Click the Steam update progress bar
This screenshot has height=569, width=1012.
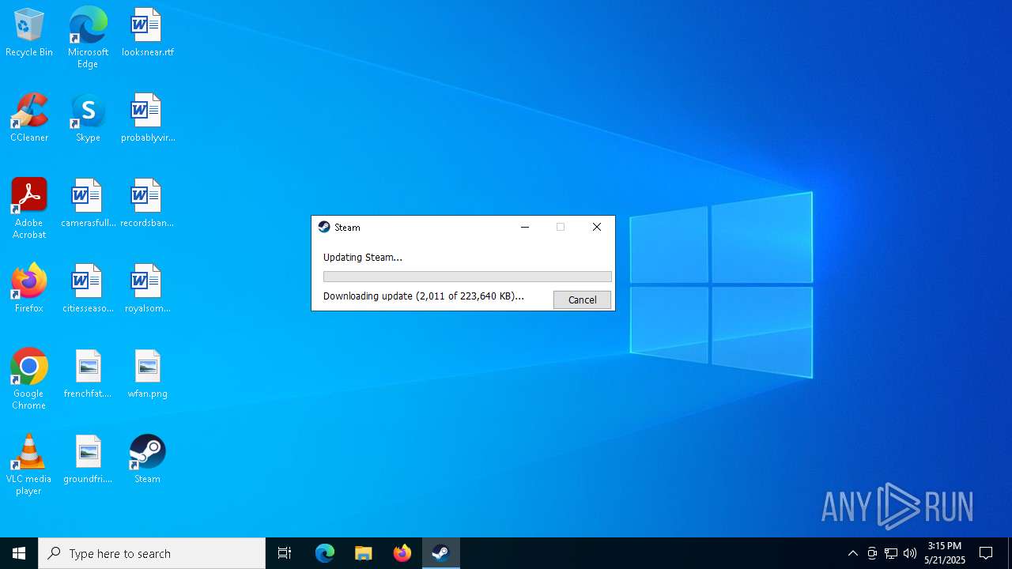coord(467,277)
